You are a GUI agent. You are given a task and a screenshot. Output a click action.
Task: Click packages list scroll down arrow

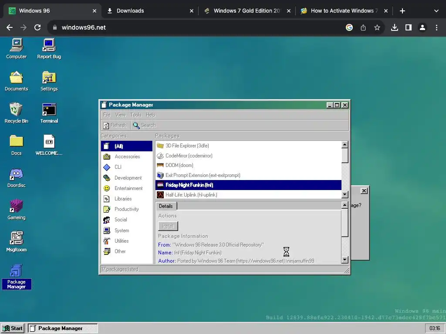tap(345, 194)
